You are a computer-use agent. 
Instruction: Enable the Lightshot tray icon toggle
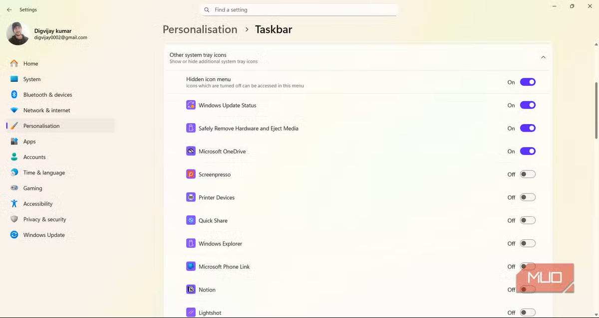coord(528,313)
